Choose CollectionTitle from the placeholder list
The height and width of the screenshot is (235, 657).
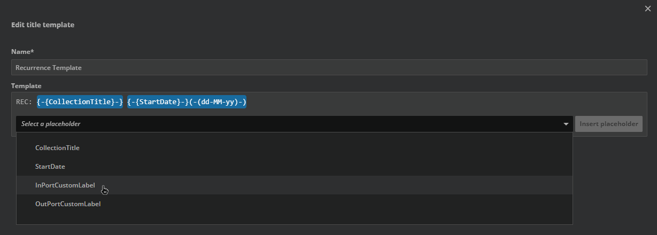(57, 148)
